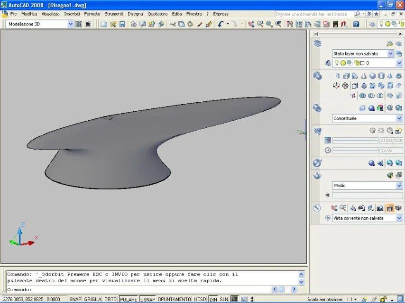Toggle DIN dynamic input
This screenshot has height=303, width=405.
tap(213, 299)
